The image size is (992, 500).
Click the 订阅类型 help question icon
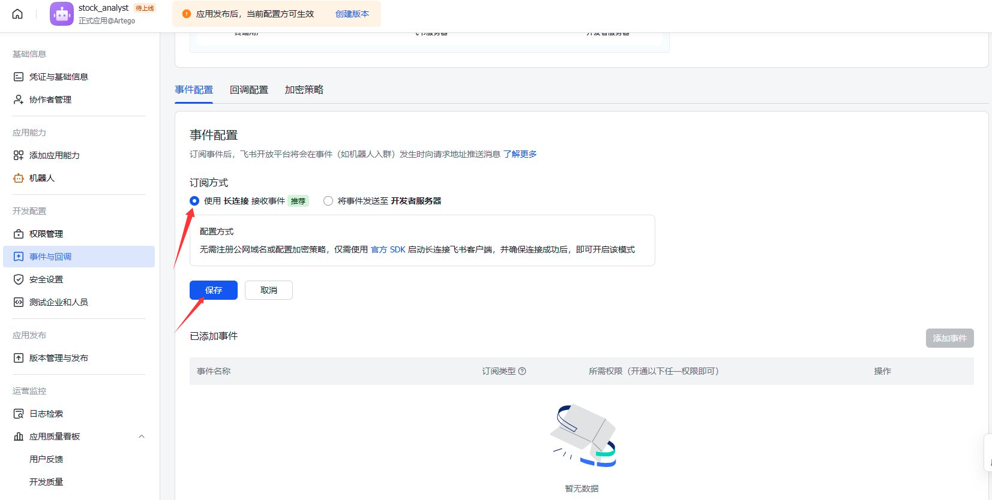click(x=522, y=371)
